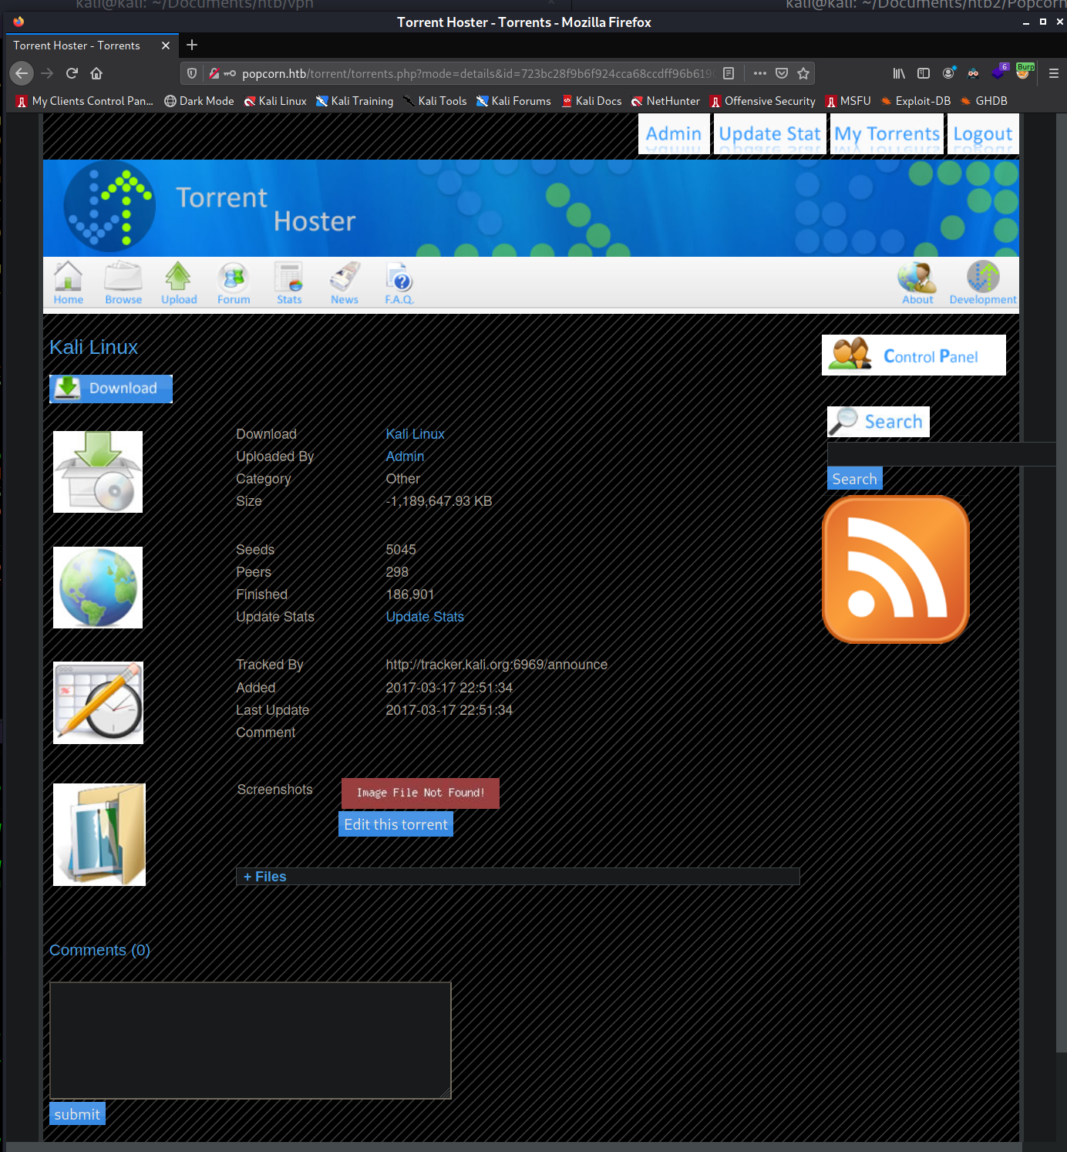Open the F.A.Q. help icon
Screen dimensions: 1067x1152
(399, 283)
